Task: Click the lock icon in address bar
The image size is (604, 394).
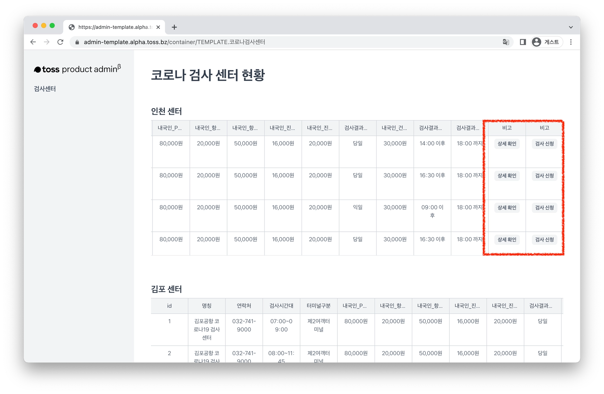Action: (x=77, y=42)
